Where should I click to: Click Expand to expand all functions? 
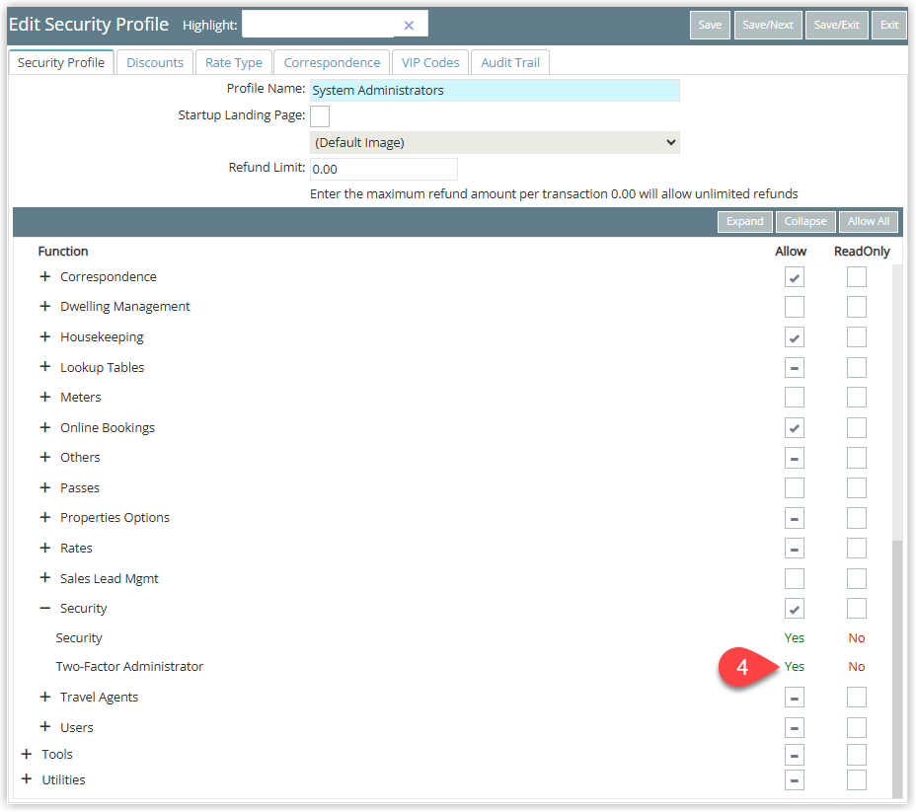(x=745, y=222)
